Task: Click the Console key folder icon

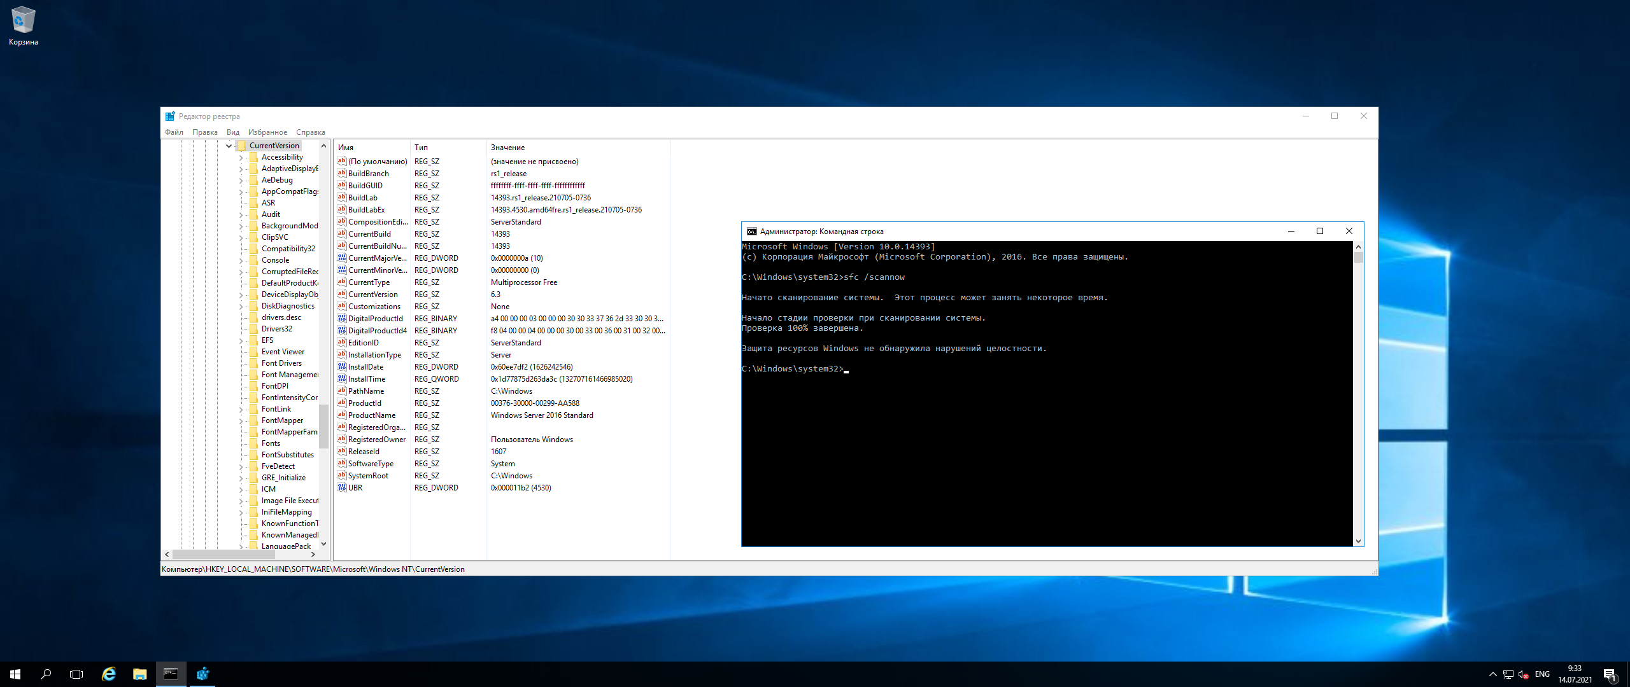Action: coord(253,260)
